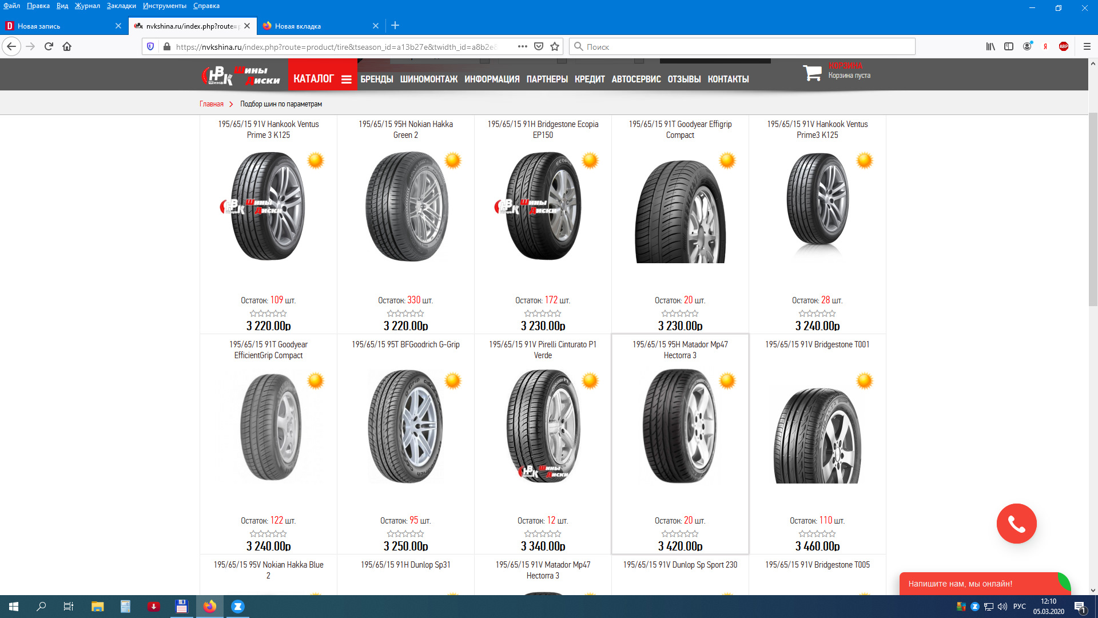Bookmark this page with the star icon
Viewport: 1098px width, 618px height.
pos(555,46)
